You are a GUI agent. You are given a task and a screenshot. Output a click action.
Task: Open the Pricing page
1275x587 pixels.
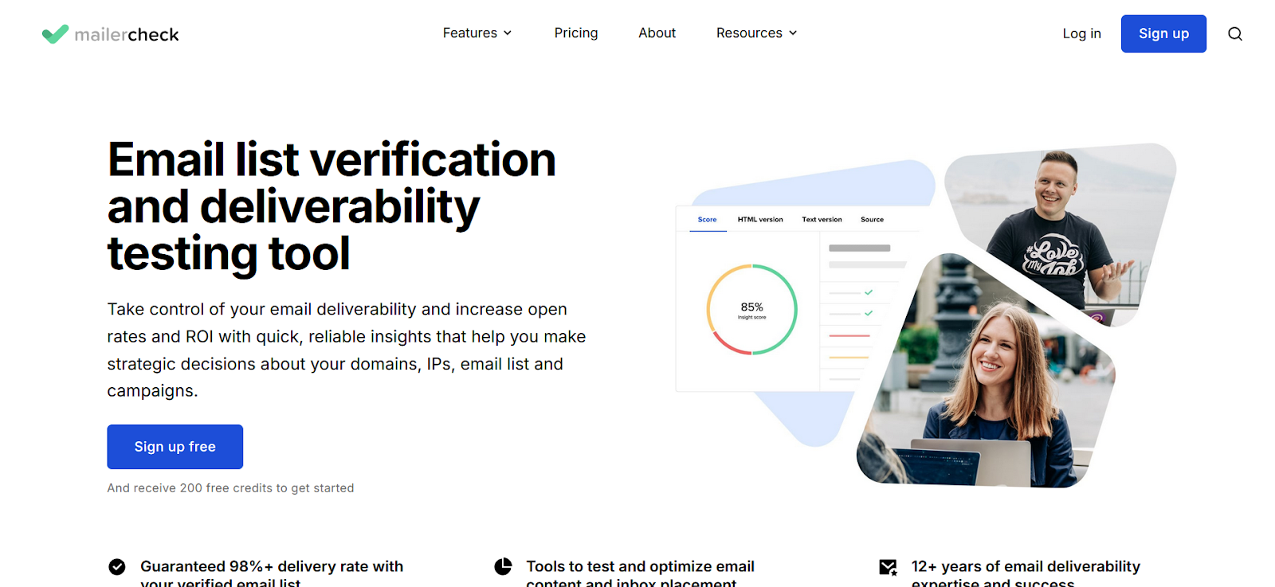[575, 33]
